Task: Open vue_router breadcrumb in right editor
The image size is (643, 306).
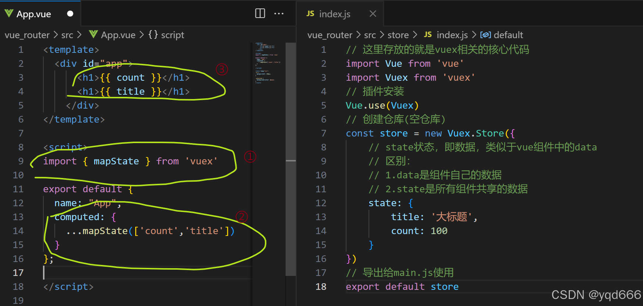Action: point(330,35)
